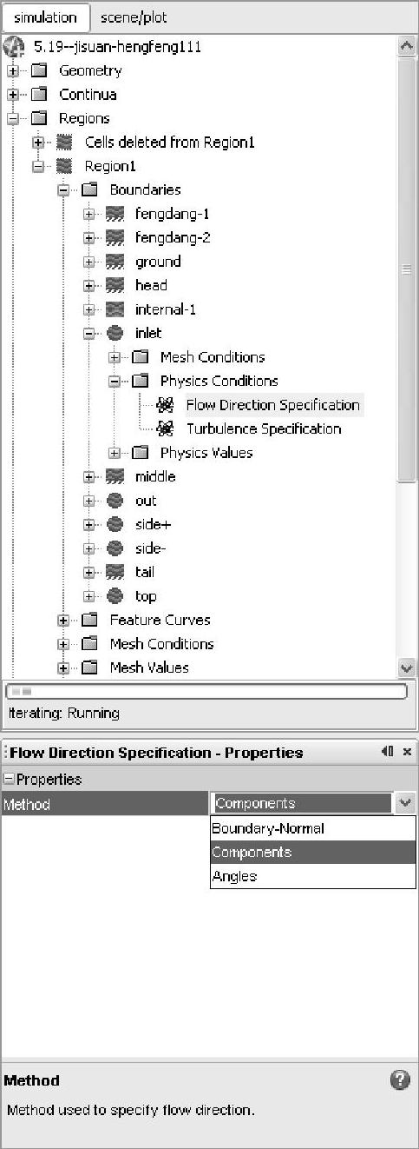Click the Cells deleted from Region1 icon

click(x=64, y=142)
